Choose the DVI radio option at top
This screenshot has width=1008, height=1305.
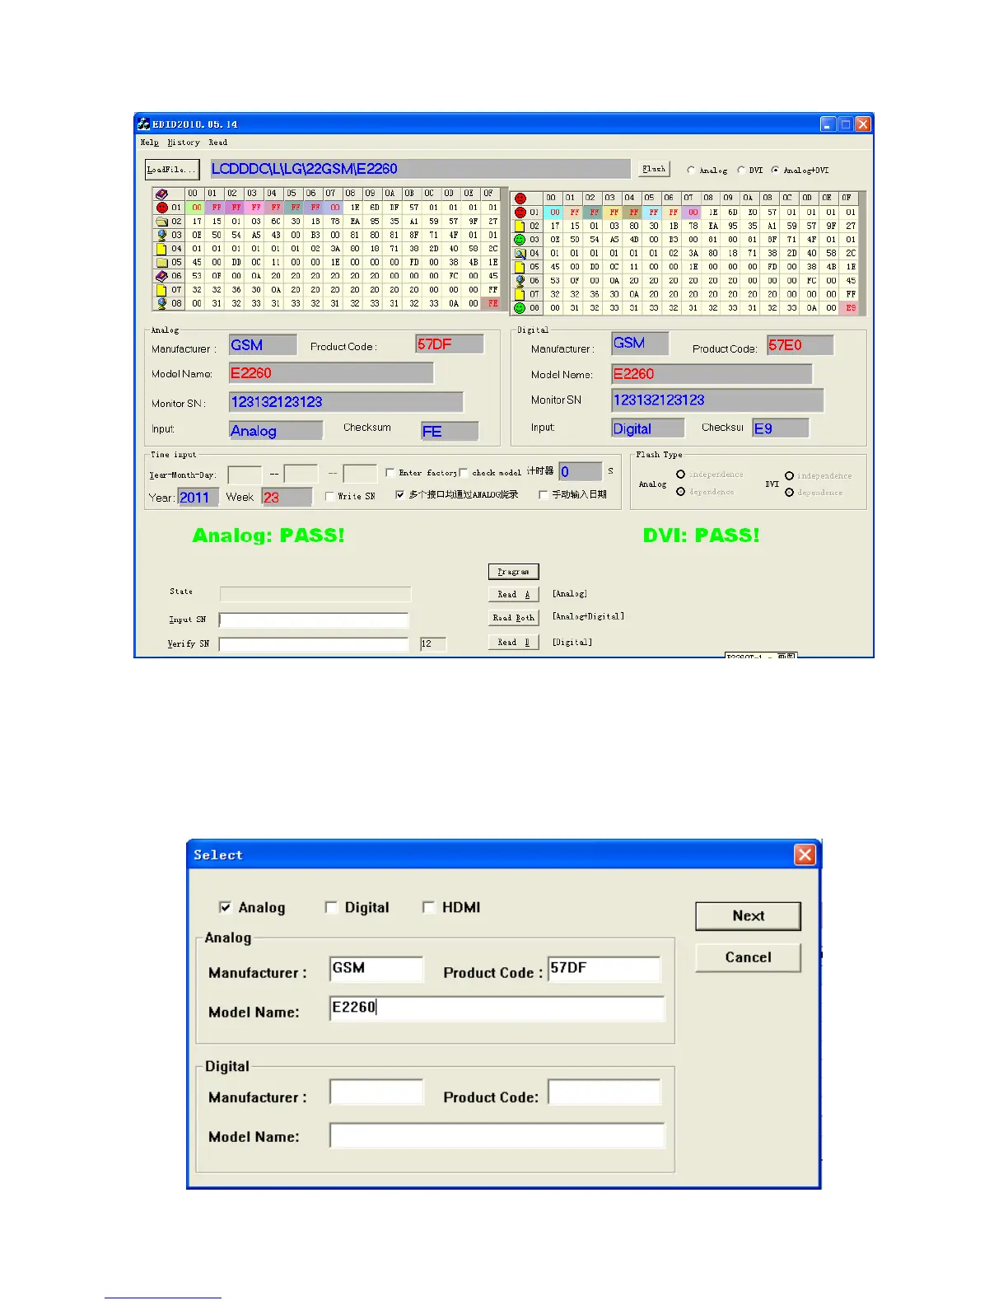click(x=741, y=171)
